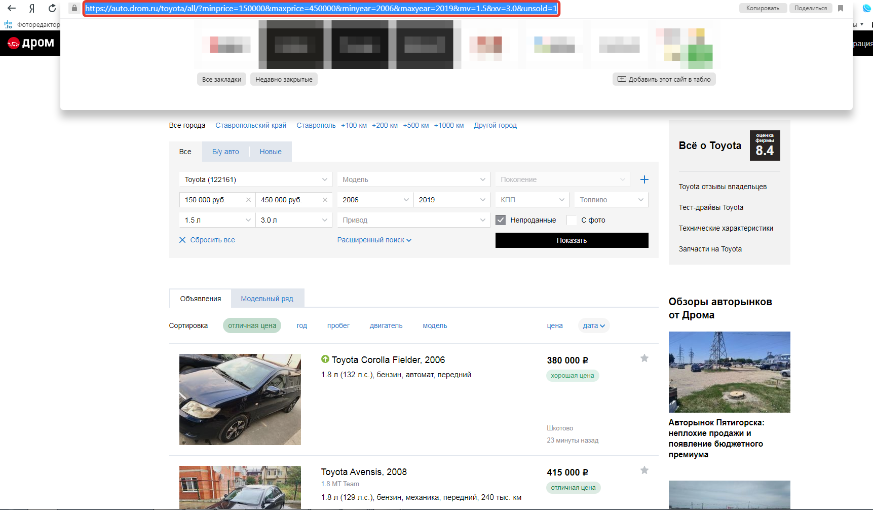
Task: Open the Топливо fuel dropdown
Action: [611, 200]
